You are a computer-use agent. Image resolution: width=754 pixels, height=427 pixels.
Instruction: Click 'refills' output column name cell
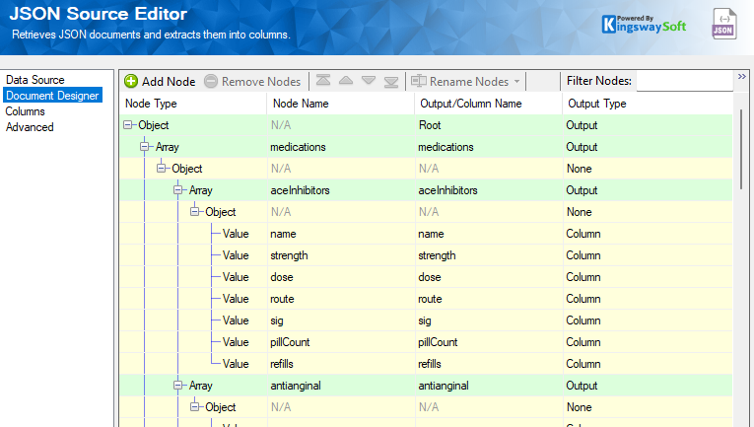tap(489, 364)
